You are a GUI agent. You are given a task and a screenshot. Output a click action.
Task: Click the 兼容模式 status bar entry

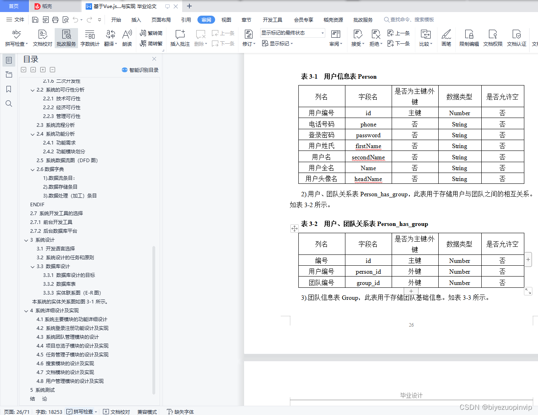click(x=147, y=411)
